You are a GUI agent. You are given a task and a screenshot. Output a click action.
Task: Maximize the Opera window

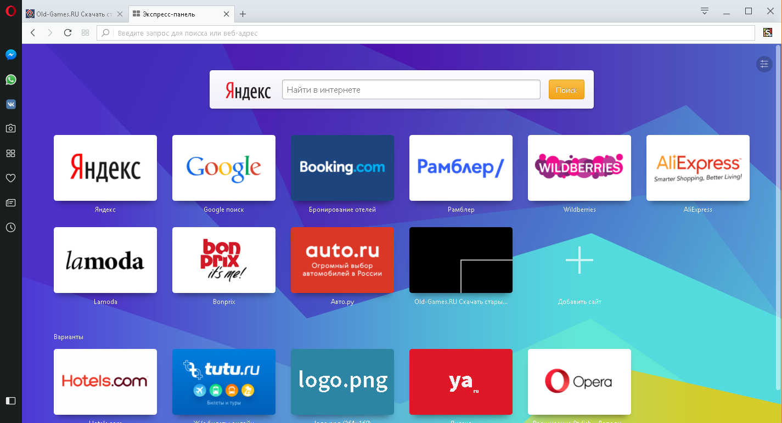[749, 12]
